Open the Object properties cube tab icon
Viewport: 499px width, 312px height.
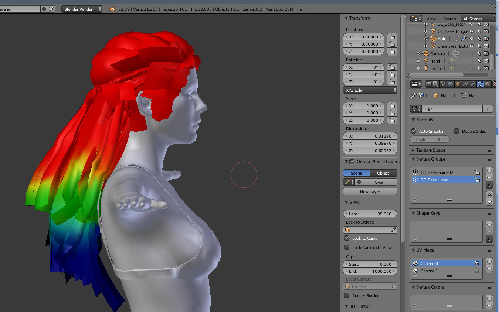coord(458,84)
